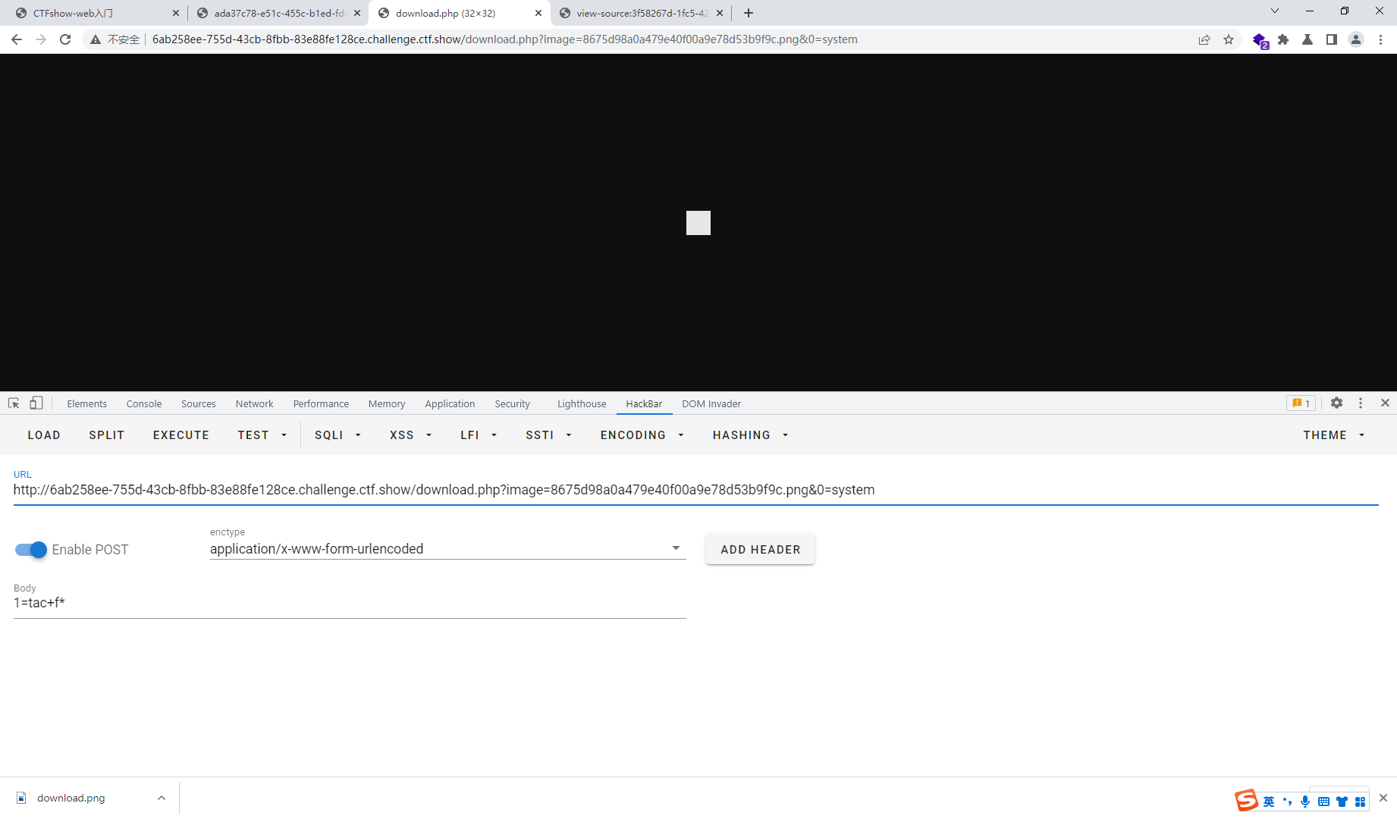Expand the SQLI dropdown

[337, 435]
